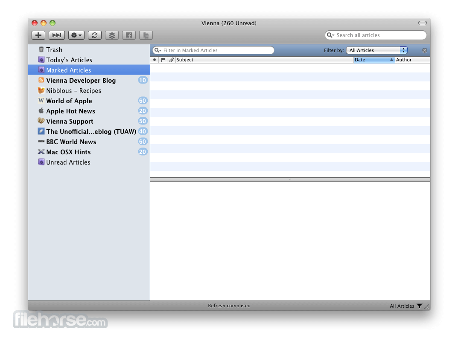Sort by read status dot column

tap(155, 60)
